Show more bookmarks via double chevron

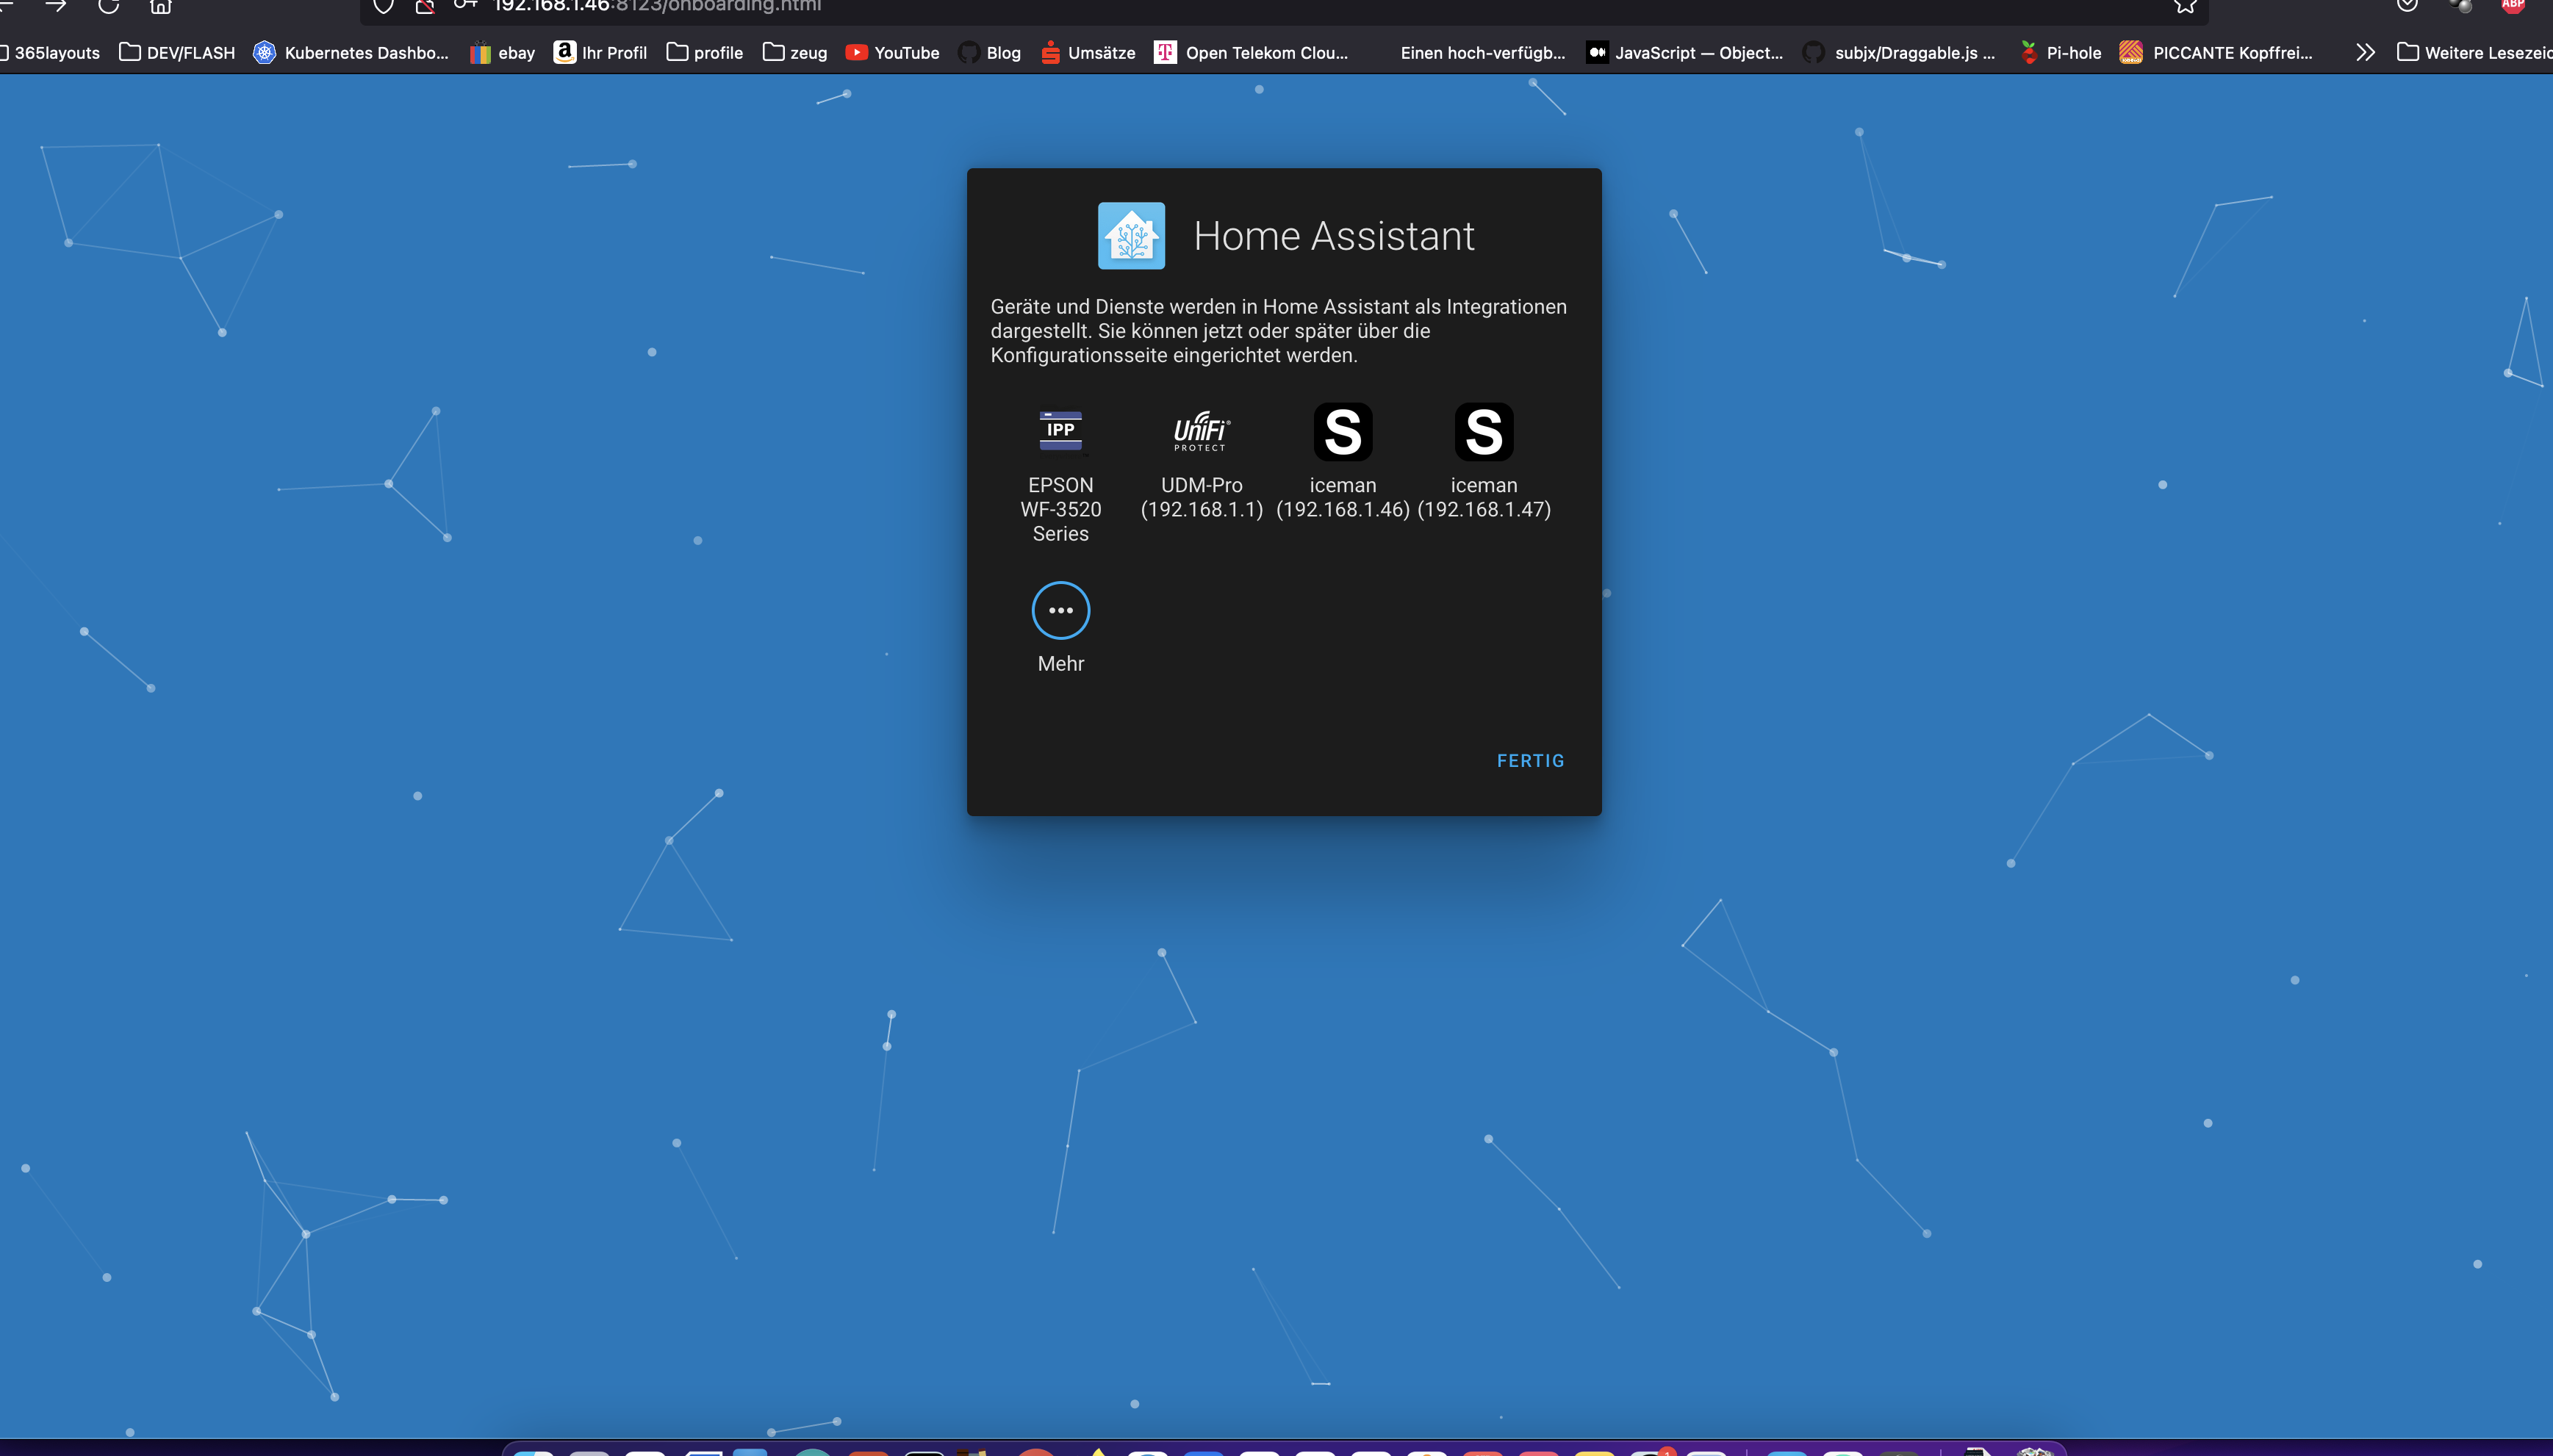(2365, 53)
